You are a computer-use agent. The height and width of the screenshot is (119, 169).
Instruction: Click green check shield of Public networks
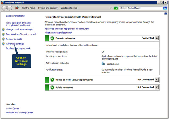(52, 88)
